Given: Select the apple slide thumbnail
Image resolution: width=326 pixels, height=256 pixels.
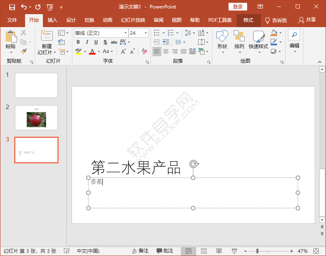Looking at the screenshot, I should point(36,118).
